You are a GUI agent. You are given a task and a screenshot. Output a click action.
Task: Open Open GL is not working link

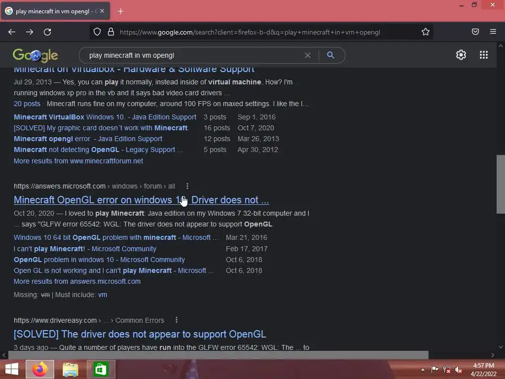113,271
